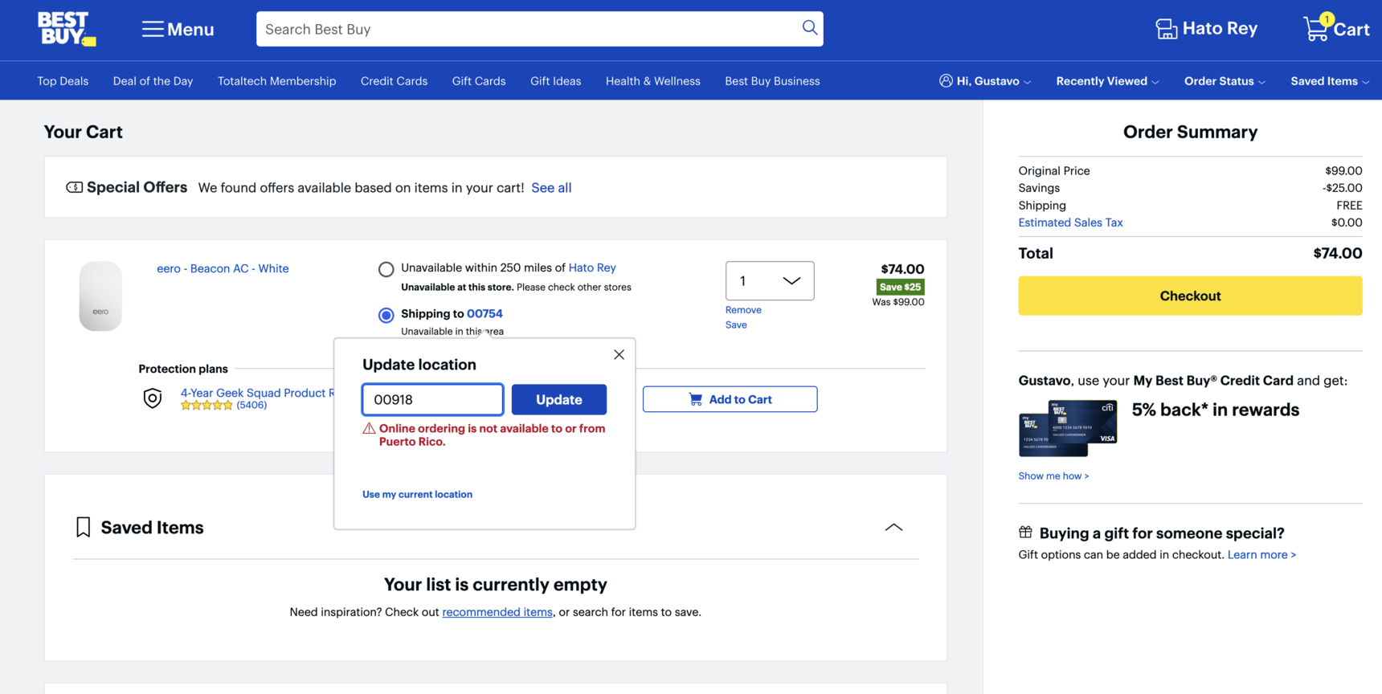The width and height of the screenshot is (1382, 694).
Task: Click the Saved Items bookmark icon
Action: pos(83,527)
